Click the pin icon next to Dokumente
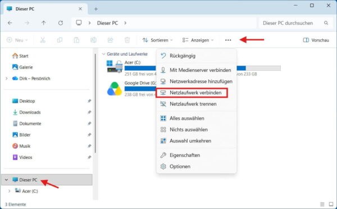 (89, 124)
